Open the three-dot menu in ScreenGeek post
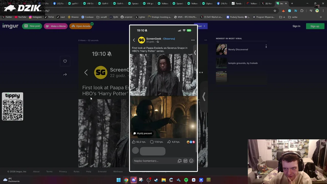This screenshot has height=184, width=327. [x=193, y=40]
